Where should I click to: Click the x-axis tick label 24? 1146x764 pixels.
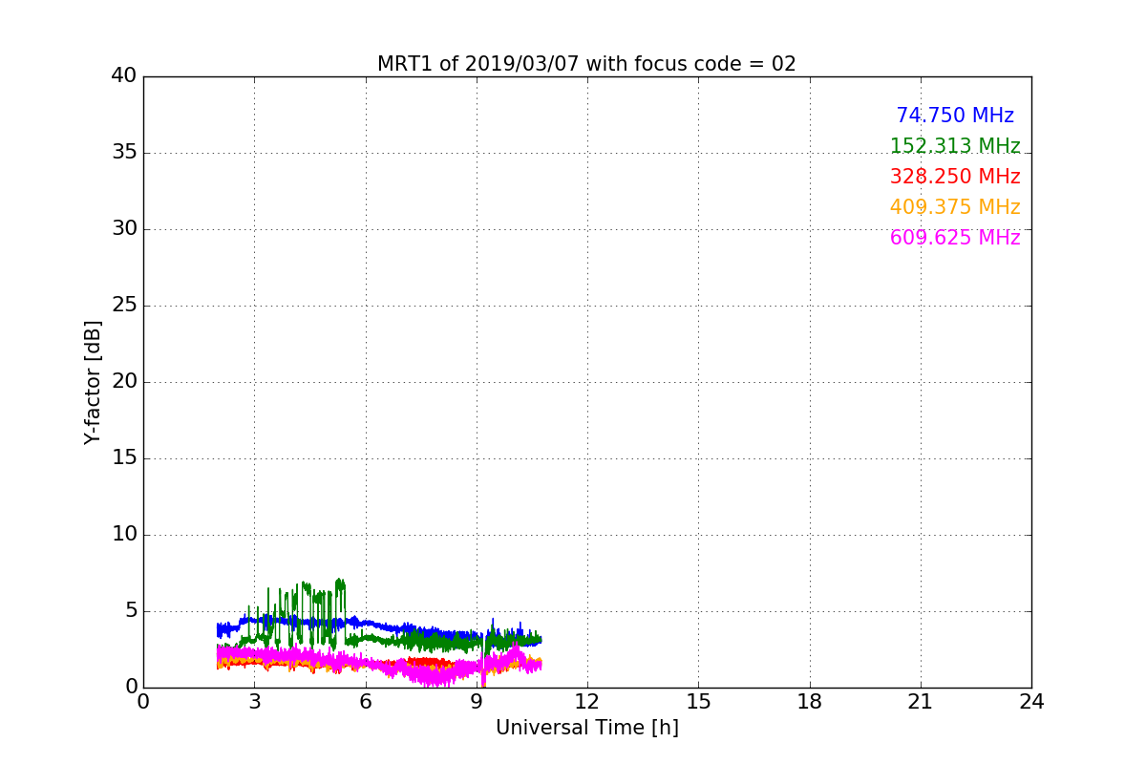pos(1031,702)
